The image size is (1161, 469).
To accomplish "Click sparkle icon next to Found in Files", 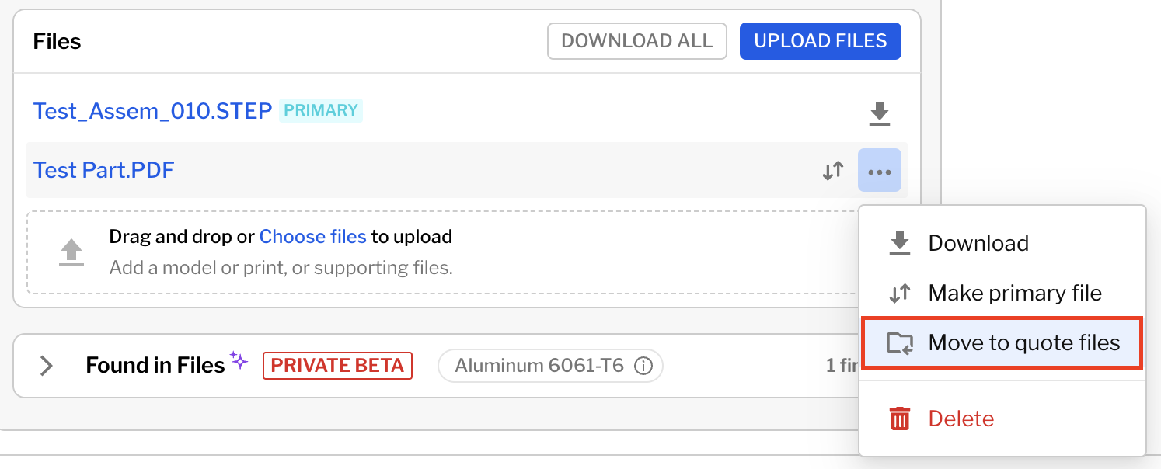I will [x=239, y=361].
